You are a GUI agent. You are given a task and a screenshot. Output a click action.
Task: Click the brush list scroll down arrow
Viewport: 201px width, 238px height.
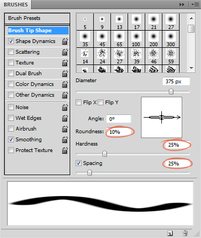pyautogui.click(x=191, y=68)
